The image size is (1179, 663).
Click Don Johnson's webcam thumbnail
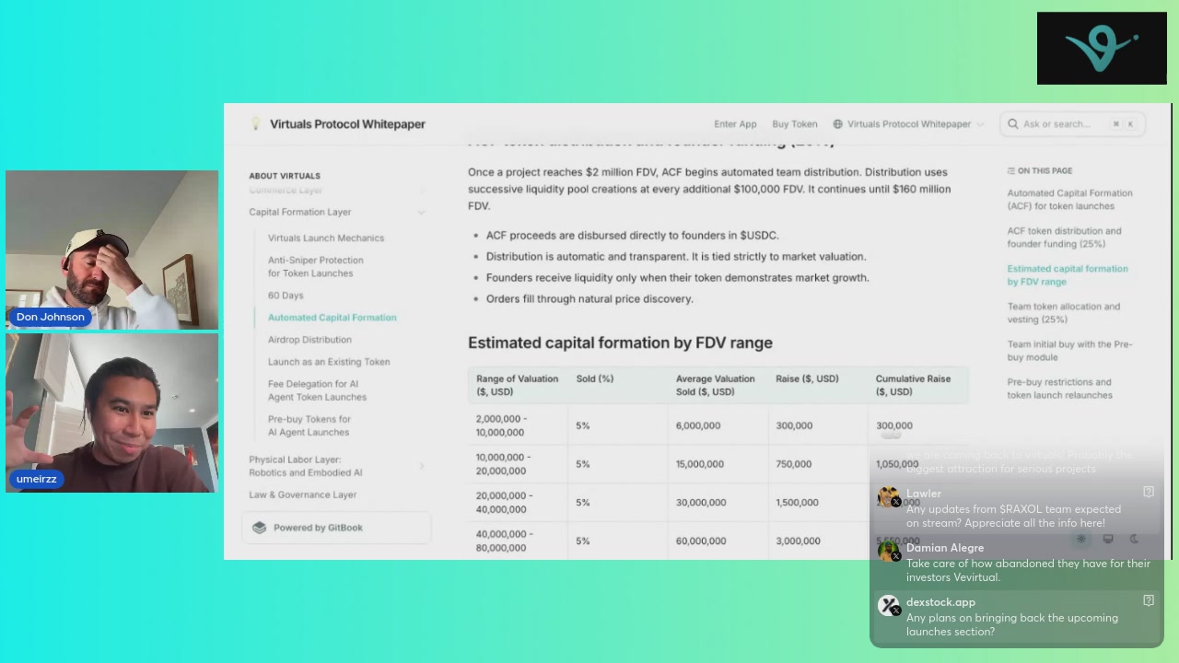coord(111,250)
